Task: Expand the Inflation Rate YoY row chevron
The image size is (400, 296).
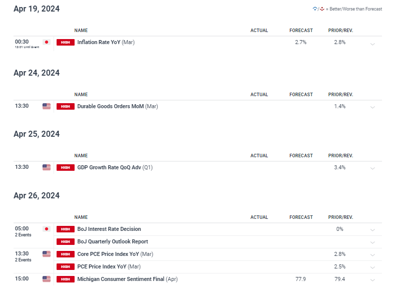Action: (x=372, y=44)
